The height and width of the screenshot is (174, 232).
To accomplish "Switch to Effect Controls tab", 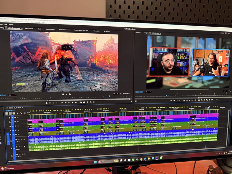I will pos(29,29).
